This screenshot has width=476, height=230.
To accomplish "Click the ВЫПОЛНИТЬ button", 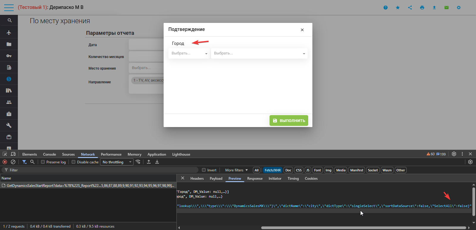I will tap(289, 121).
